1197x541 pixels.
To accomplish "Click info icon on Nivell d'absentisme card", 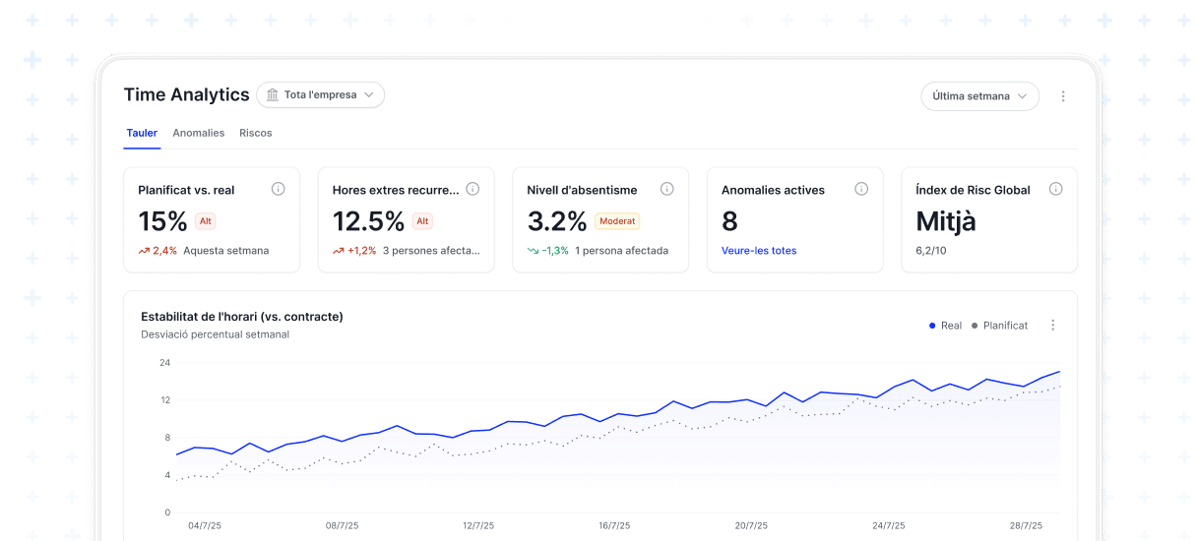I will tap(666, 189).
